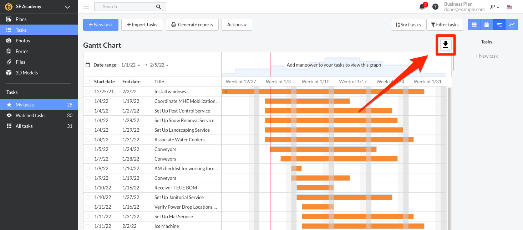Expand the 1/1/22 start date picker
Screen dimensions: 523x230
[x=131, y=65]
